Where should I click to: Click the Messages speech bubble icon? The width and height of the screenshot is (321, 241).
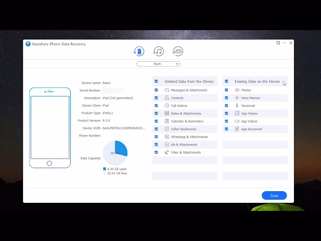(167, 90)
